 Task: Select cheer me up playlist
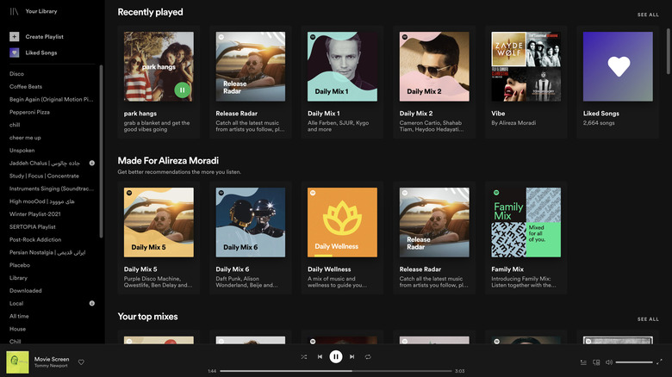(x=25, y=138)
